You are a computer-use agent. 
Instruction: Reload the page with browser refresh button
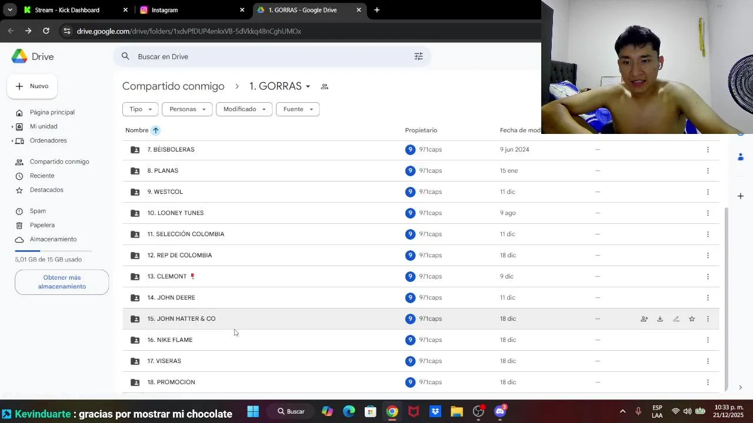pyautogui.click(x=46, y=31)
